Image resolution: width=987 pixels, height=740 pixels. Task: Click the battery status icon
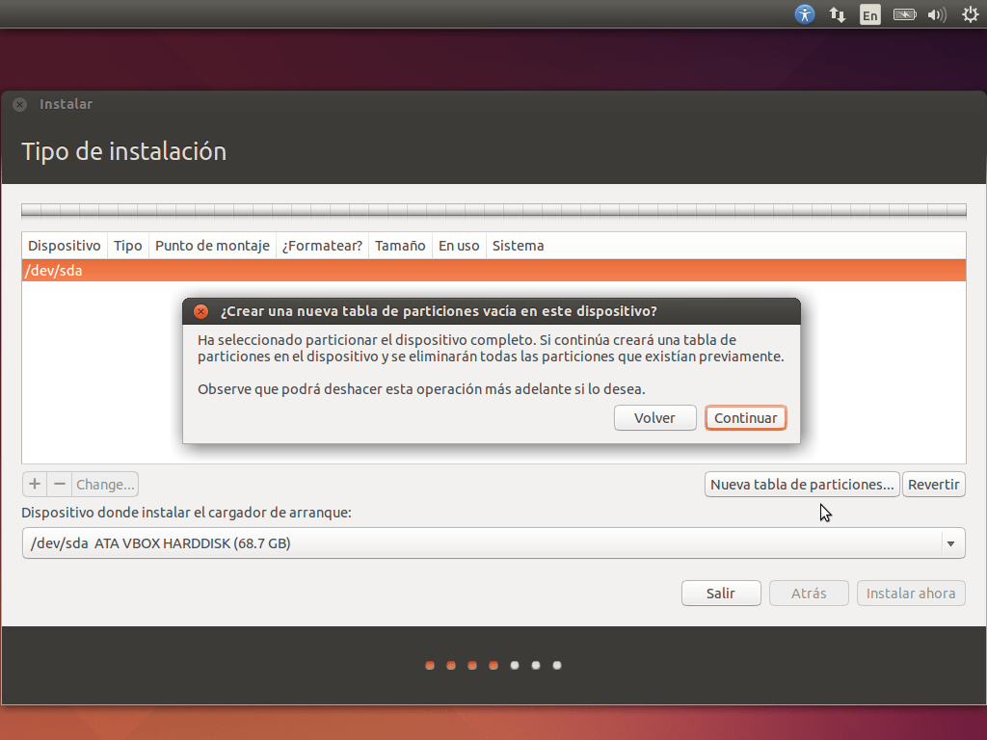903,14
